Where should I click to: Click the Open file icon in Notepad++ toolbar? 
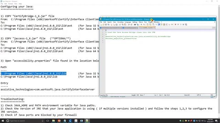(103, 25)
